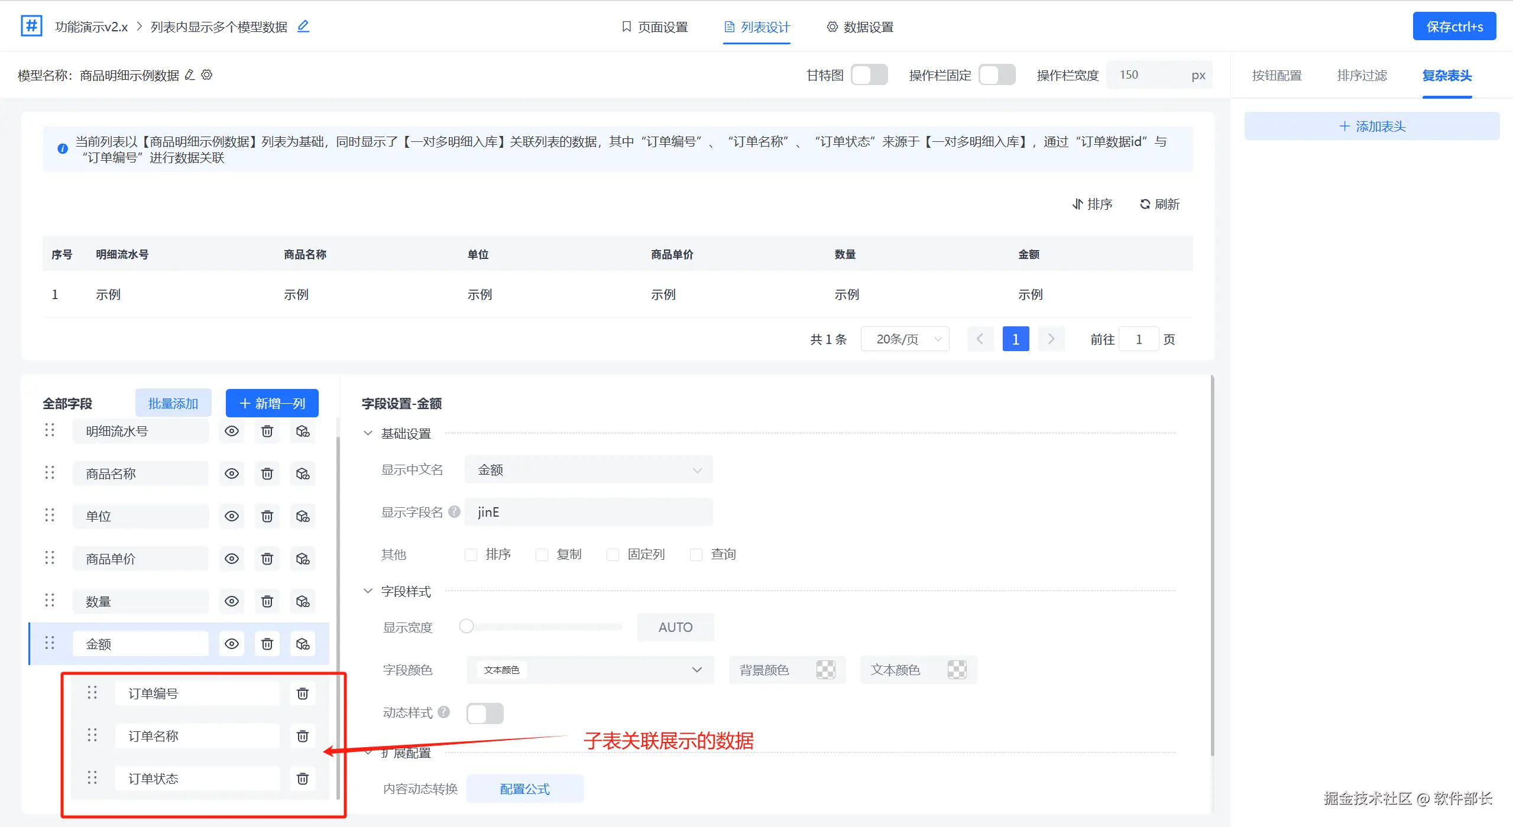Enable the 操作栏固定 switch
The width and height of the screenshot is (1513, 827).
point(996,75)
